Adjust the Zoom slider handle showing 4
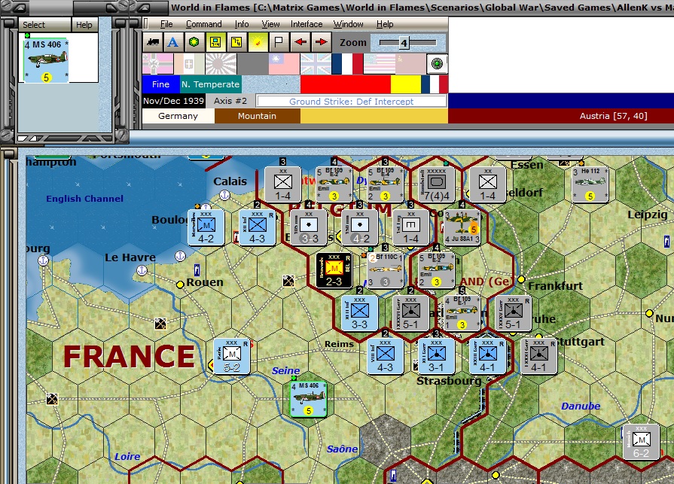Image resolution: width=674 pixels, height=484 pixels. point(404,42)
